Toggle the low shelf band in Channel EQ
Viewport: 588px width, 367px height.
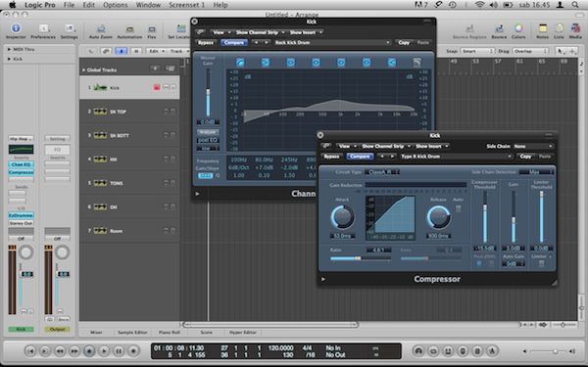(x=266, y=63)
